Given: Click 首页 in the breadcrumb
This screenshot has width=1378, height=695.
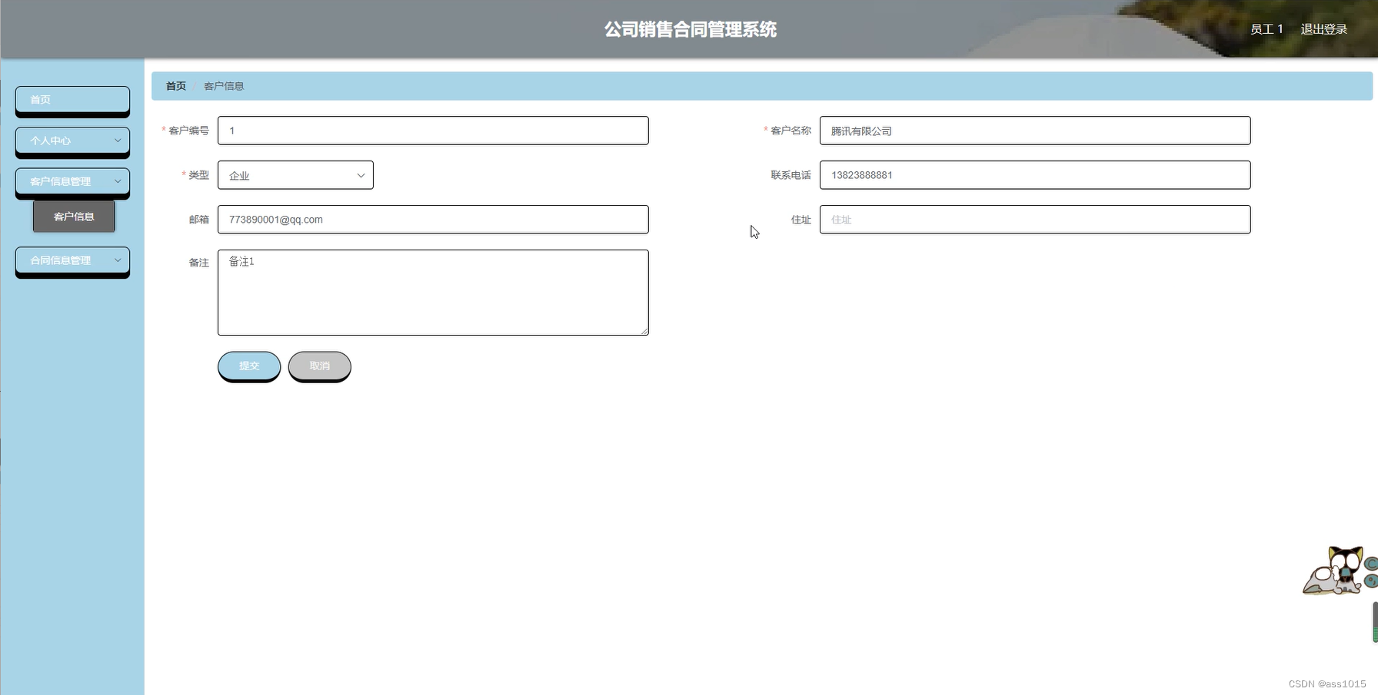Looking at the screenshot, I should [175, 85].
